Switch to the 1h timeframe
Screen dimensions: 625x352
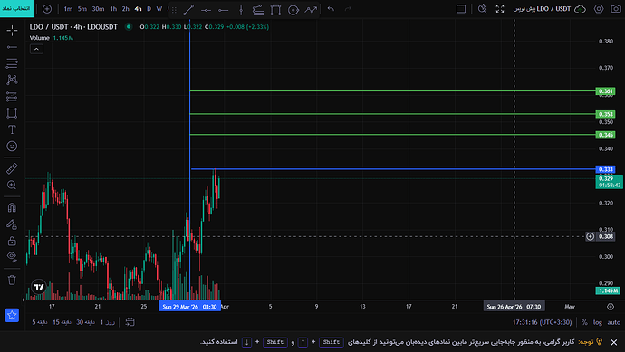(x=113, y=9)
